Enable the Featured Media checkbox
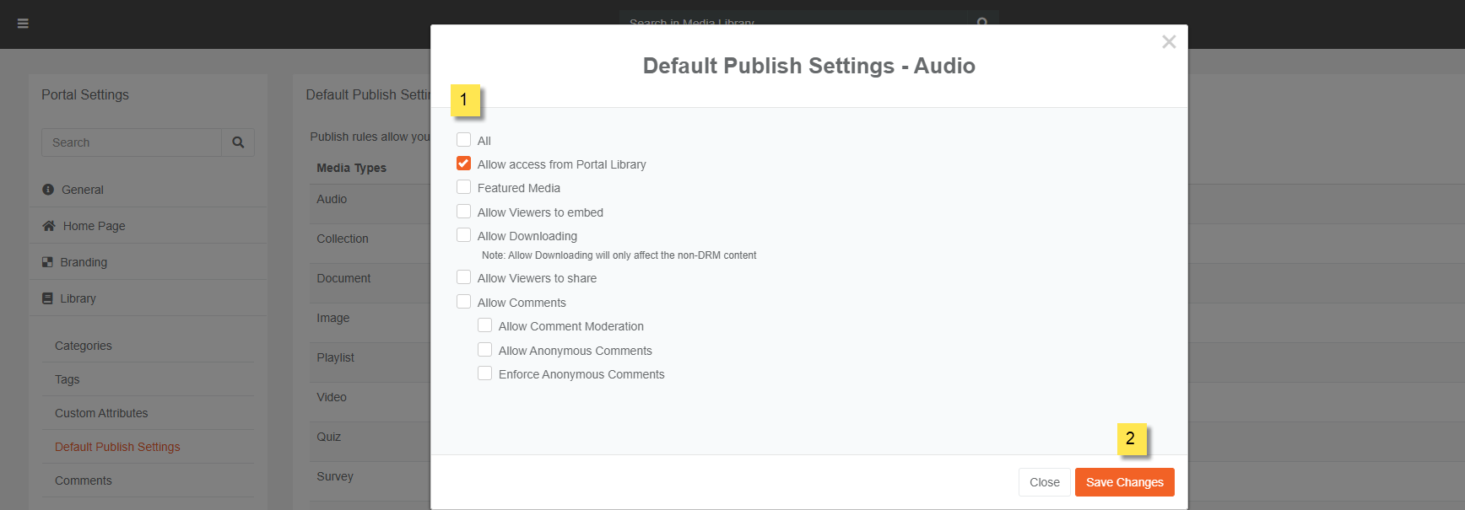Image resolution: width=1465 pixels, height=510 pixels. click(464, 187)
